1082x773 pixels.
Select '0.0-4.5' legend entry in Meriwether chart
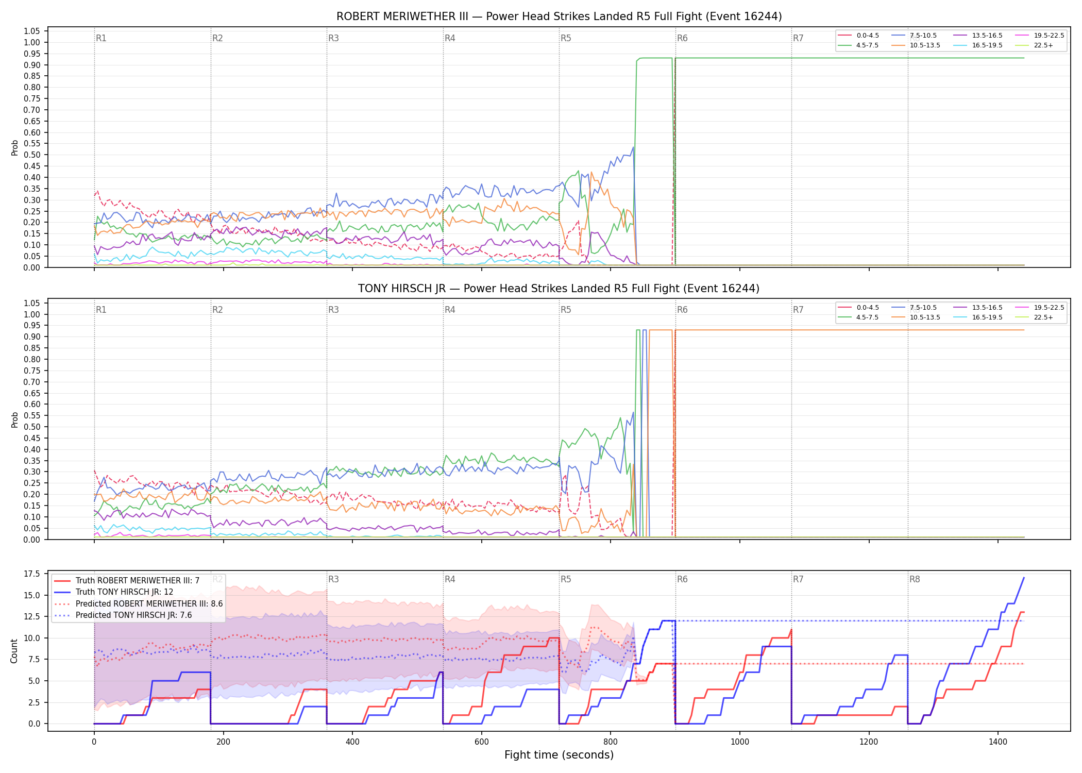[x=858, y=36]
